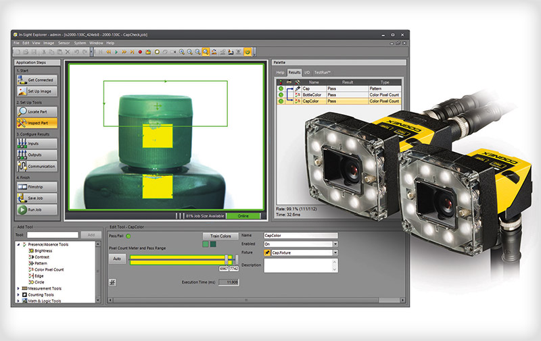
Task: Click the green play arrow in the toolbar
Action: 116,52
